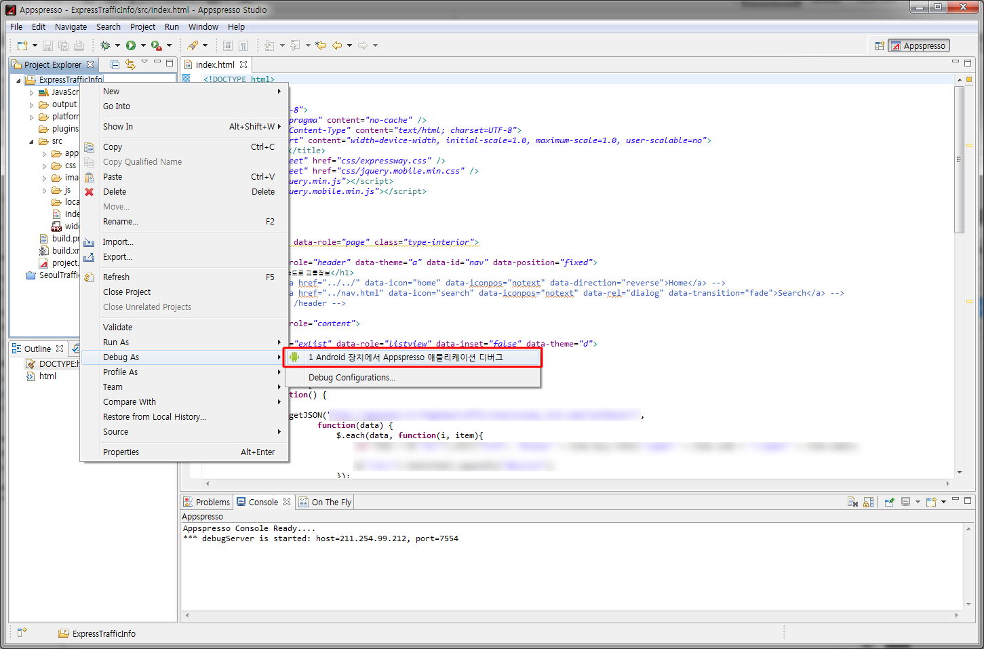Choose Import... in the context menu
Image resolution: width=984 pixels, height=649 pixels.
[x=184, y=242]
